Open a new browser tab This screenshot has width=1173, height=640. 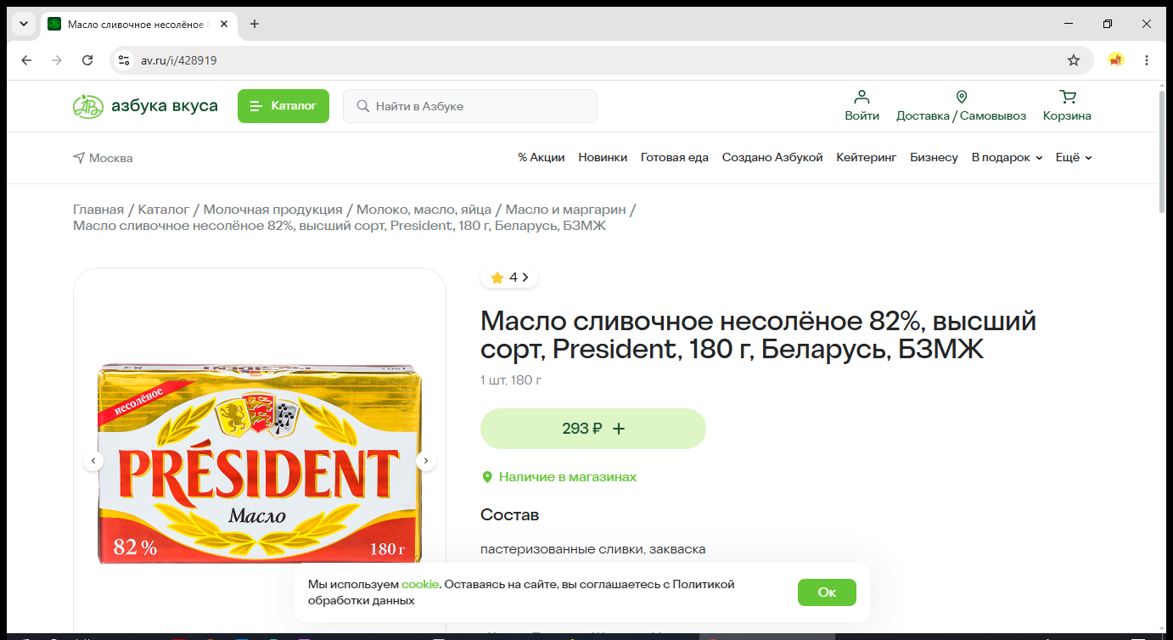(255, 24)
